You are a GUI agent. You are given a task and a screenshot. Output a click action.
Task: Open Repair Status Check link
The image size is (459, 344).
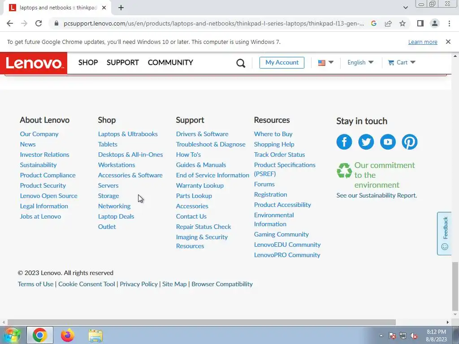(204, 227)
